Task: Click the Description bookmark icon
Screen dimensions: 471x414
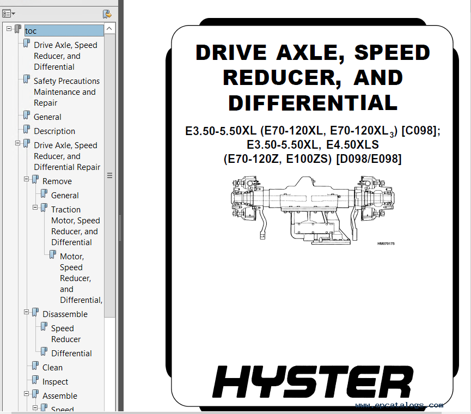Action: (x=27, y=130)
